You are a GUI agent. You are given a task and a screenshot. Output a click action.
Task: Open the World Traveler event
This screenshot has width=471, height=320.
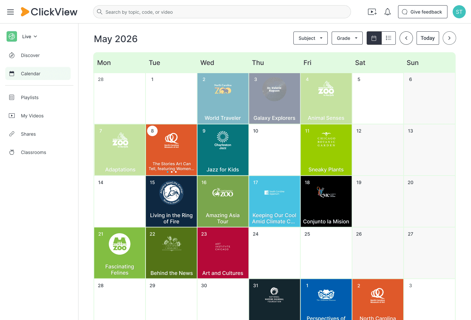point(223,98)
